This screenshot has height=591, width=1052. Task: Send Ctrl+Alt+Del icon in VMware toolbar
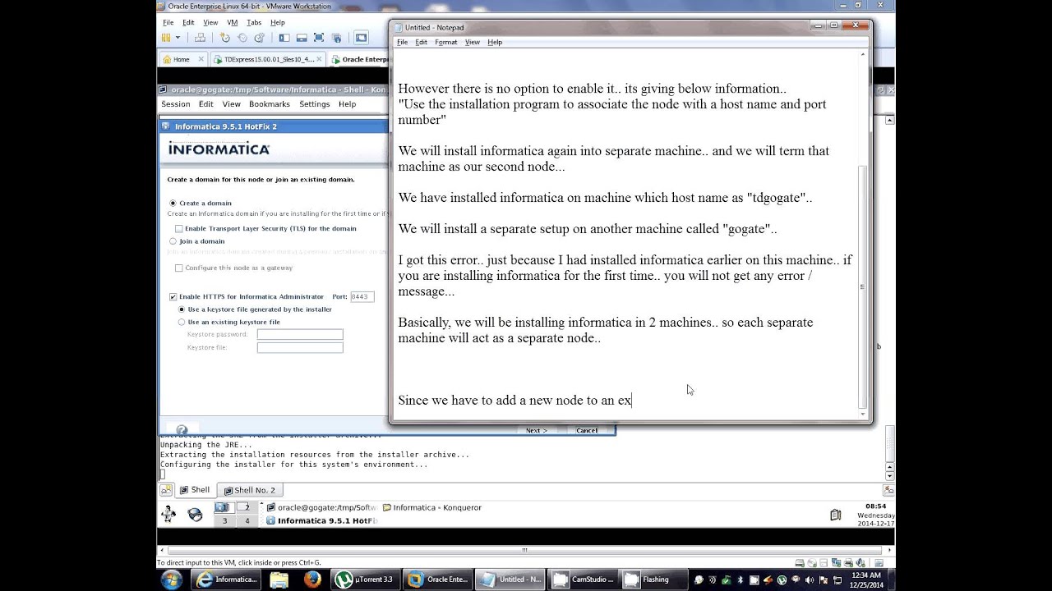(x=201, y=38)
